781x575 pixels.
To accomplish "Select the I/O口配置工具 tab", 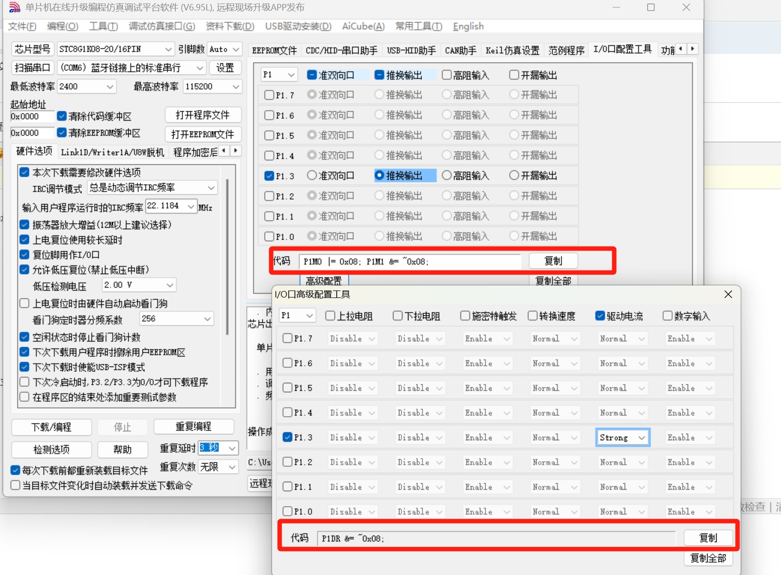I will 622,49.
